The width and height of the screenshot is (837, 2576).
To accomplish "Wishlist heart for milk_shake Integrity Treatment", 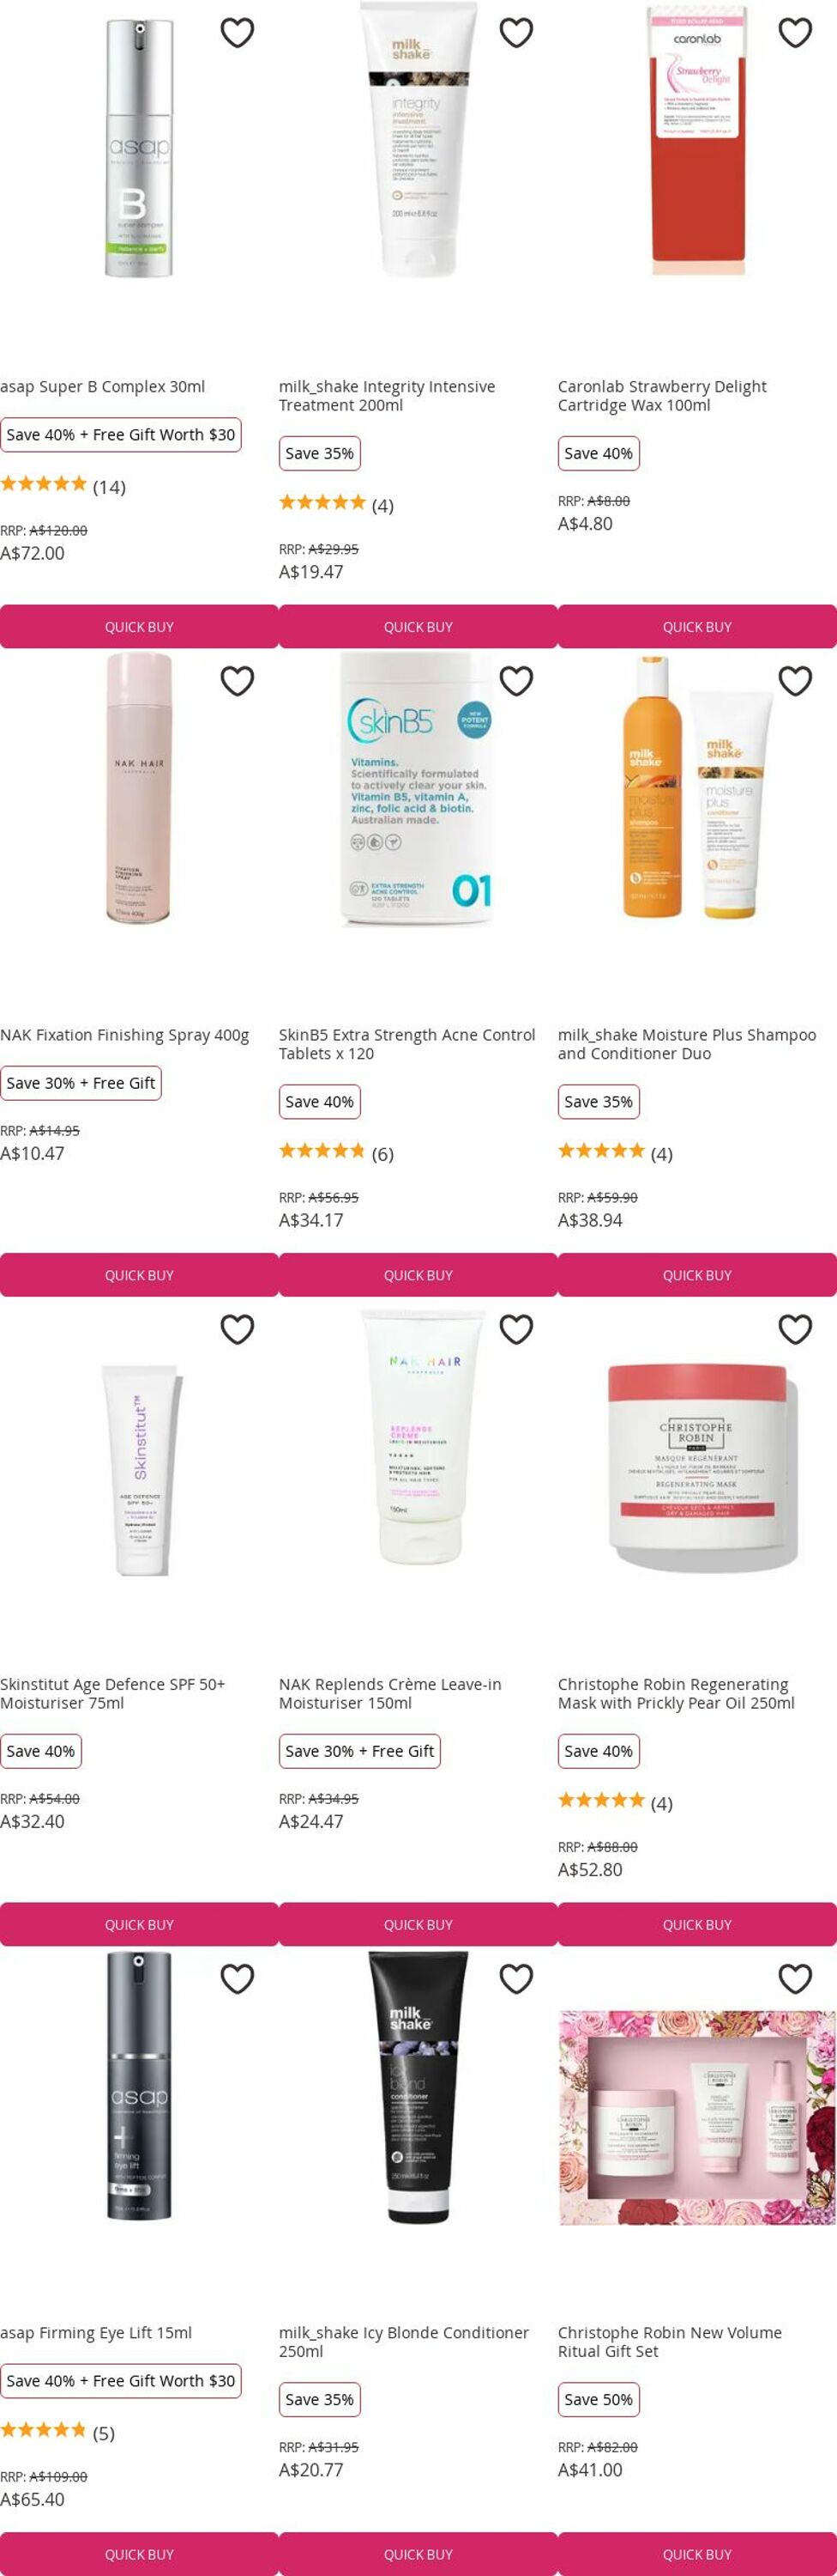I will (x=515, y=33).
